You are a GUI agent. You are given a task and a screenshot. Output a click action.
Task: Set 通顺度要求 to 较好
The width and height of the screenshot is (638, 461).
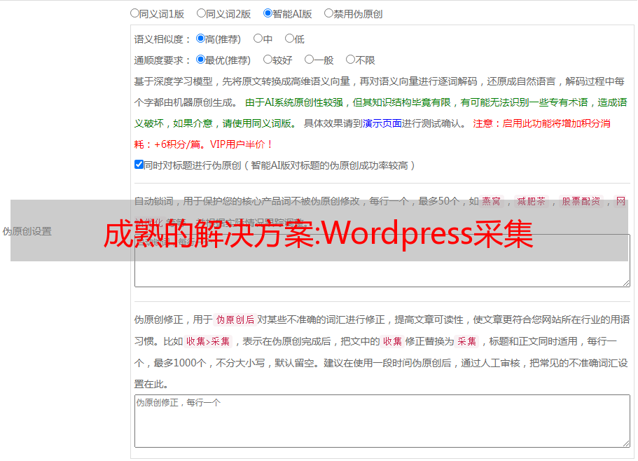tap(268, 60)
